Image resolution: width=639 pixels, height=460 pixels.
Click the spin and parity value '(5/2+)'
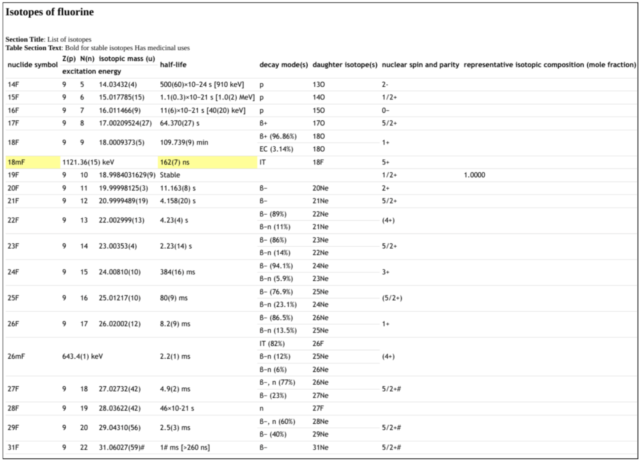coord(392,298)
